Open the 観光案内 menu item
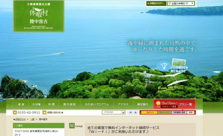223x136 pixels. [x=143, y=104]
